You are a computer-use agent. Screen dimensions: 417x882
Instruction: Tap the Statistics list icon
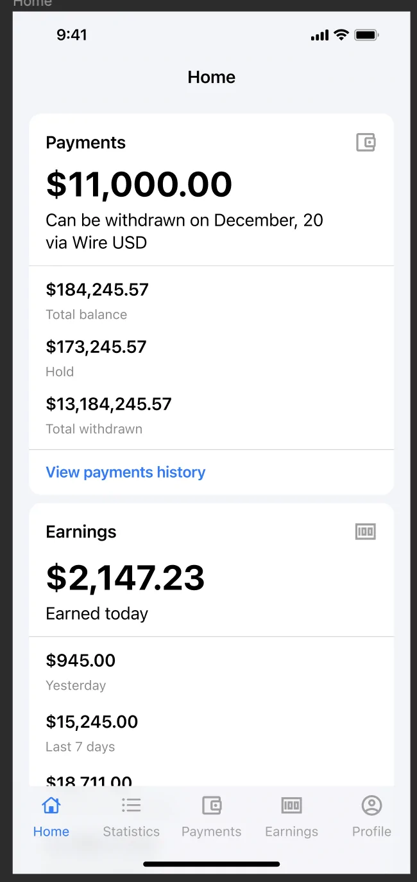click(131, 805)
